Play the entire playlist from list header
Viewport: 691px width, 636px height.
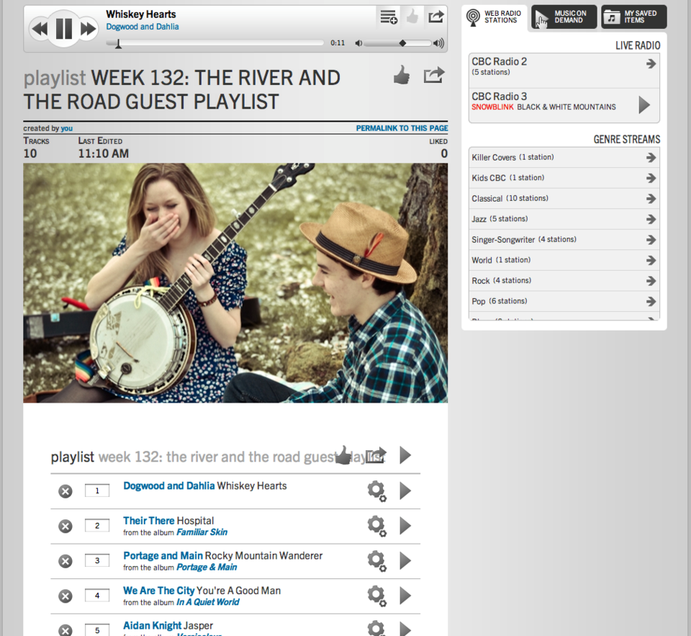click(x=405, y=455)
